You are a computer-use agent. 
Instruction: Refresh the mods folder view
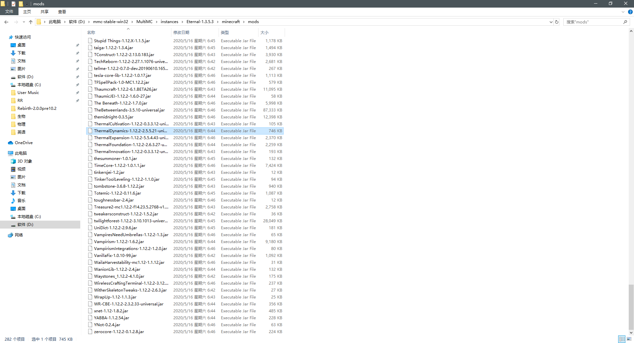click(557, 22)
